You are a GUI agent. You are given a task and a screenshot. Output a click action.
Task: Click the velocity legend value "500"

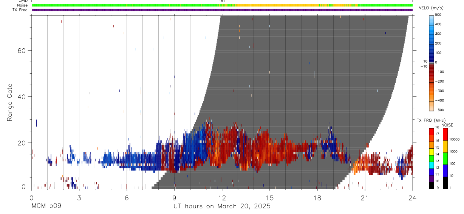439,15
